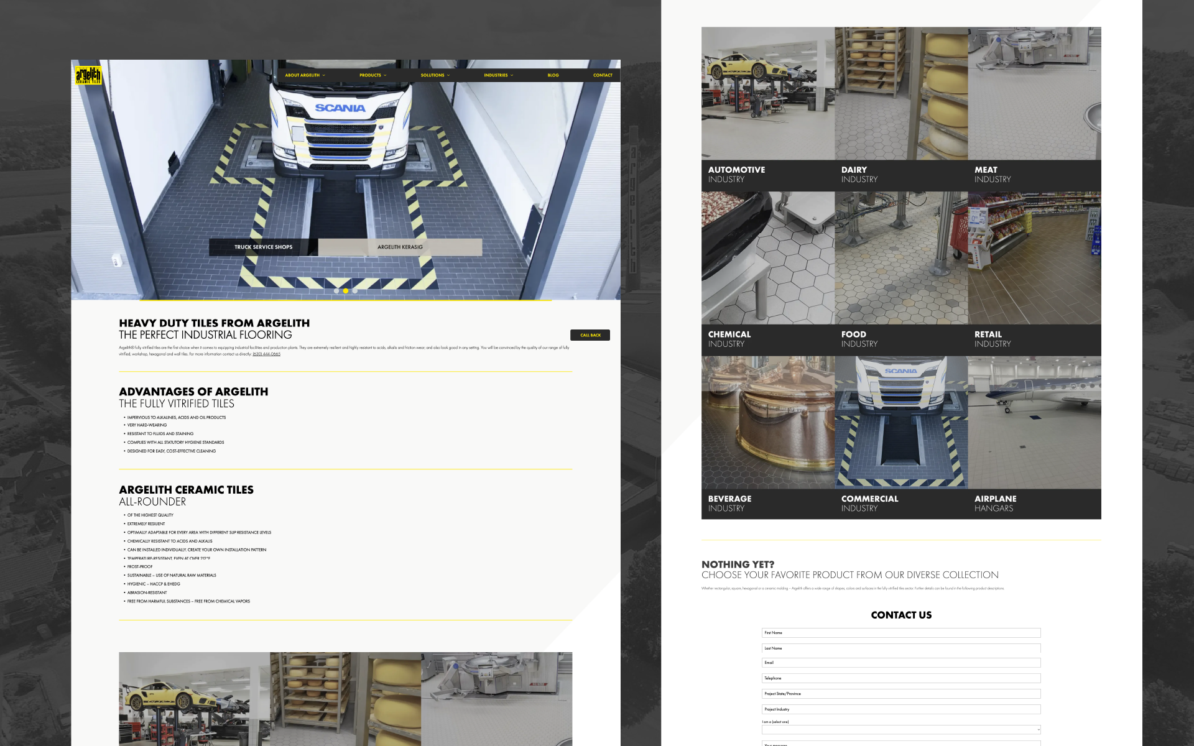Open the Meat Industry card on the right page
Viewport: 1194px width, 746px height.
[1034, 109]
